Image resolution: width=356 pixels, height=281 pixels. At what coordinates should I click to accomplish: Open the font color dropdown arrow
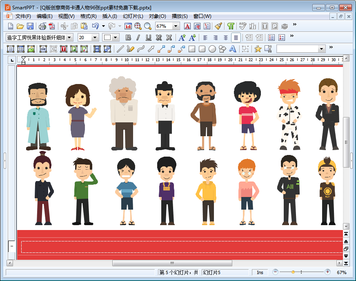click(x=116, y=38)
